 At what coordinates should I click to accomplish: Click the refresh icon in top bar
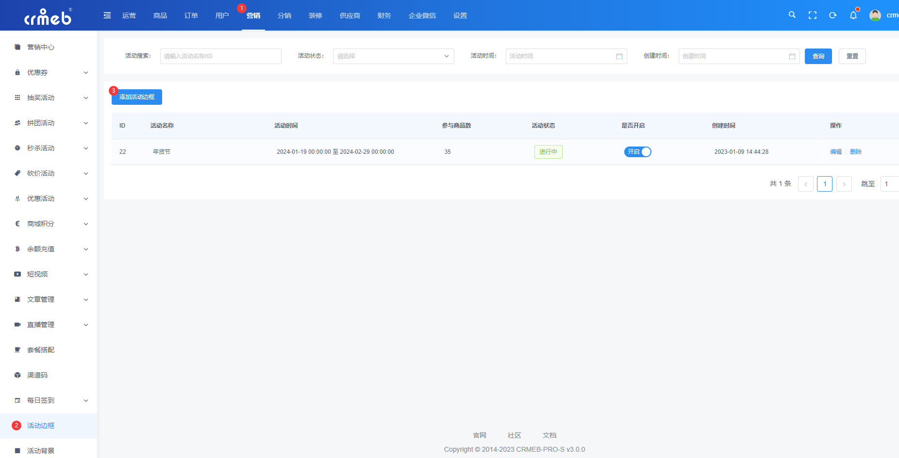(833, 16)
